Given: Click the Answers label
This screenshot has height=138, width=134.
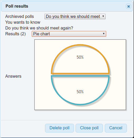Looking at the screenshot, I should point(13,76).
